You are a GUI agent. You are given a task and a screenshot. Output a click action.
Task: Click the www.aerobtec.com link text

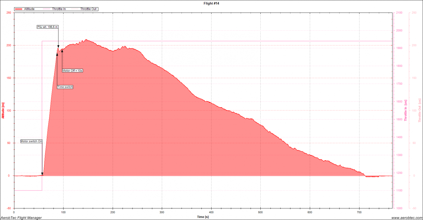(407, 218)
